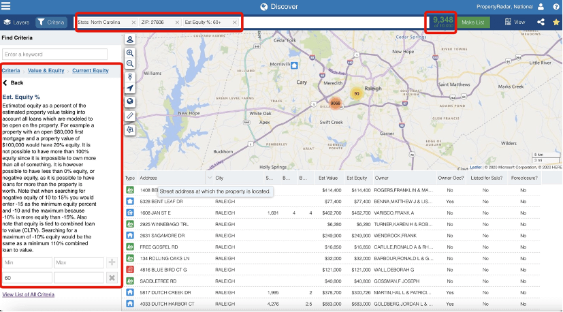563x312 pixels.
Task: Expand the Address column dropdown chevron
Action: (x=210, y=178)
